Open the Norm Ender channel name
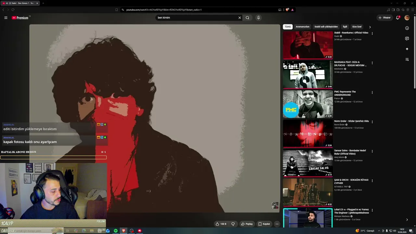The image size is (416, 234). 339,124
